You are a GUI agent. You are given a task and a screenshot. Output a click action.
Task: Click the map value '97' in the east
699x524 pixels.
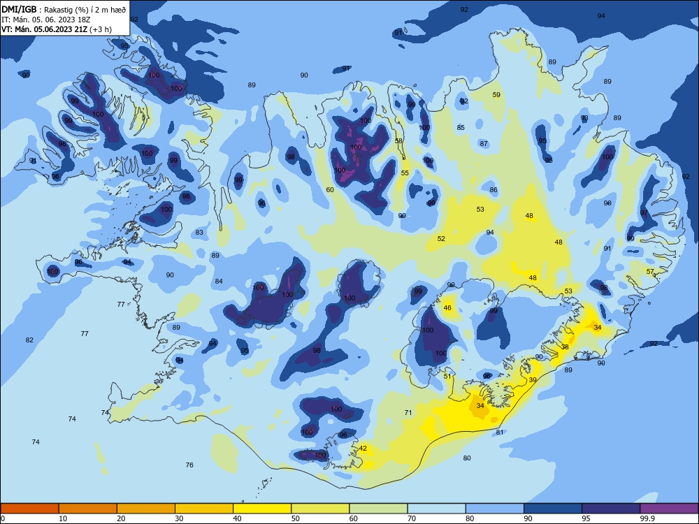tap(644, 212)
